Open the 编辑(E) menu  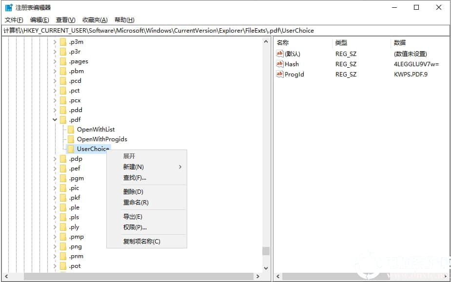(x=39, y=19)
